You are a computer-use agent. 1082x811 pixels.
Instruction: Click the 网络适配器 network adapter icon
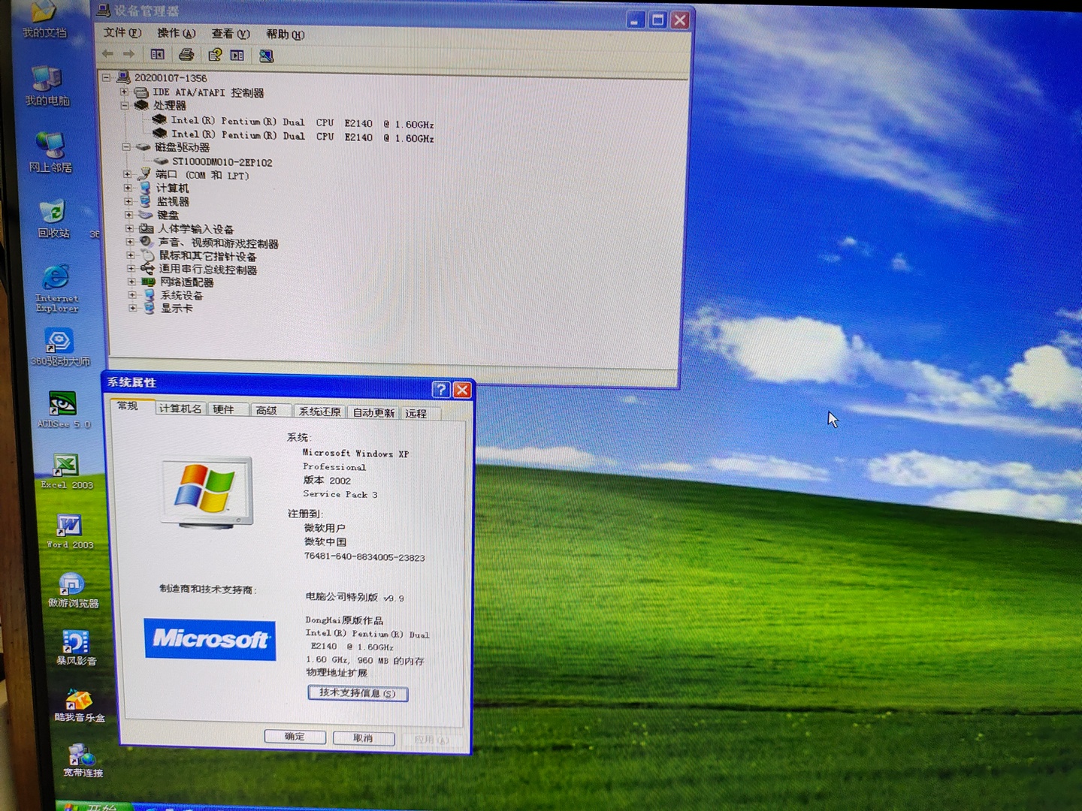[148, 282]
